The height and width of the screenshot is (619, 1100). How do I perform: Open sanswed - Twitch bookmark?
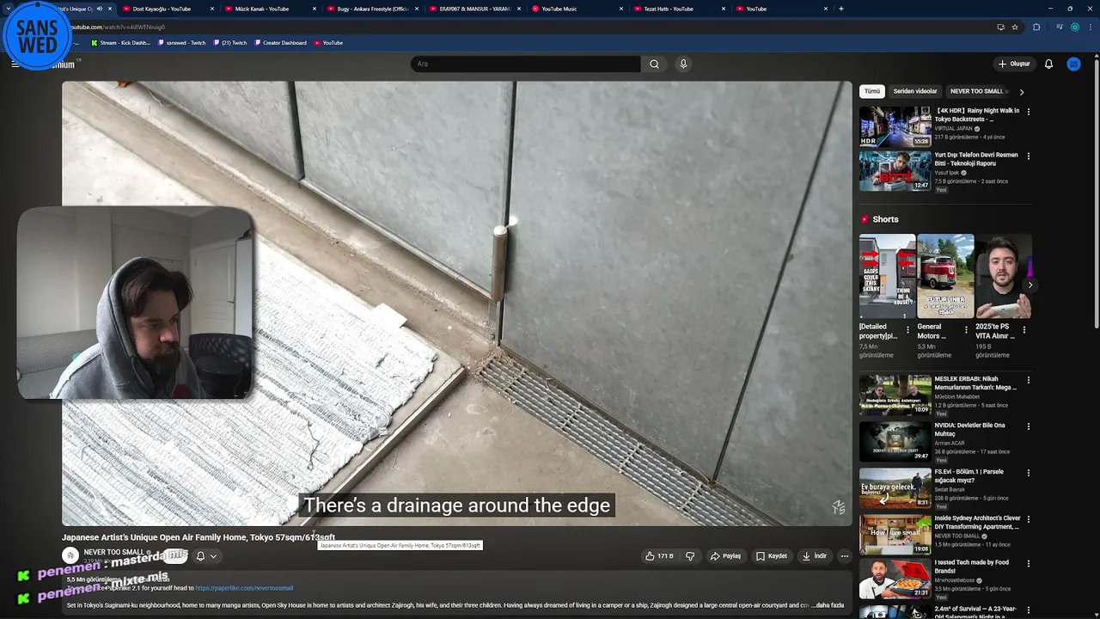pyautogui.click(x=182, y=42)
